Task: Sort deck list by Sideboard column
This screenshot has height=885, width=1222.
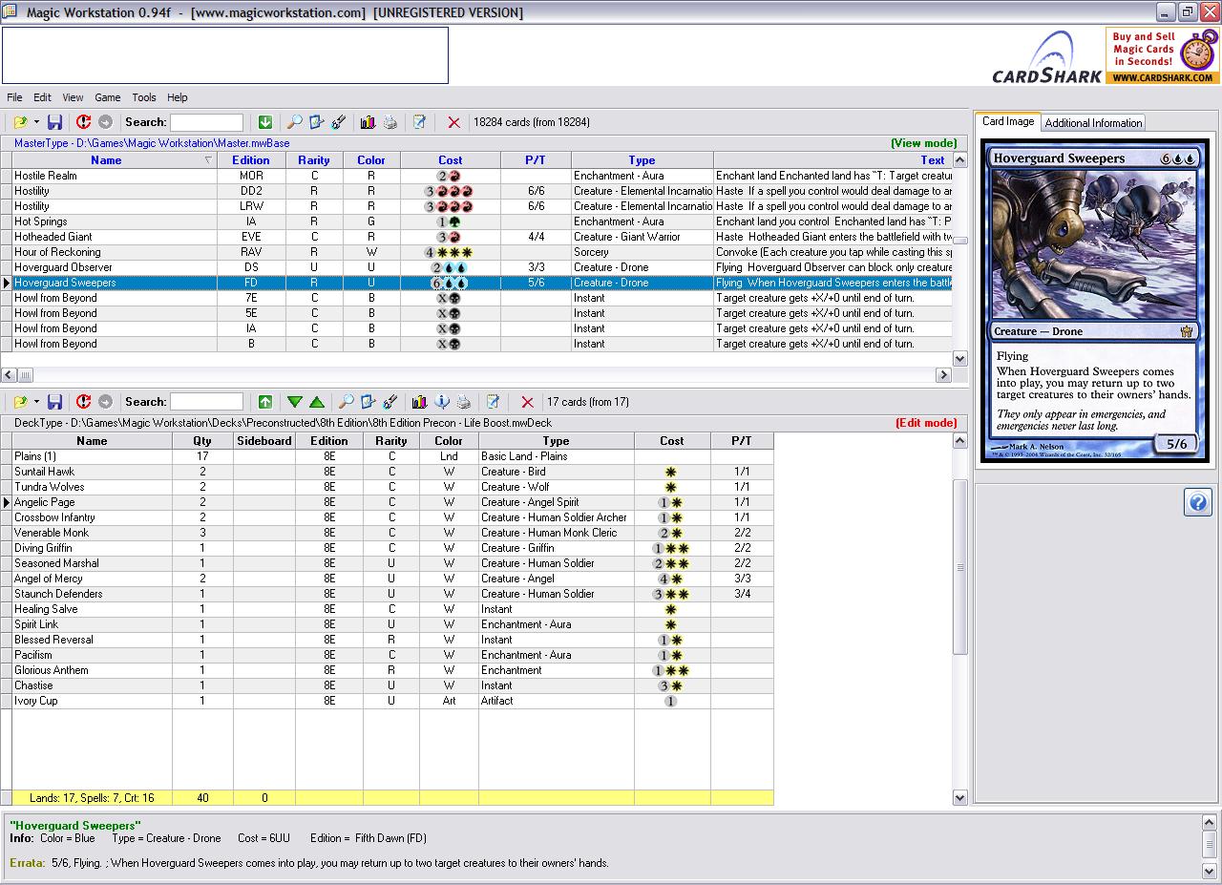Action: (x=264, y=441)
